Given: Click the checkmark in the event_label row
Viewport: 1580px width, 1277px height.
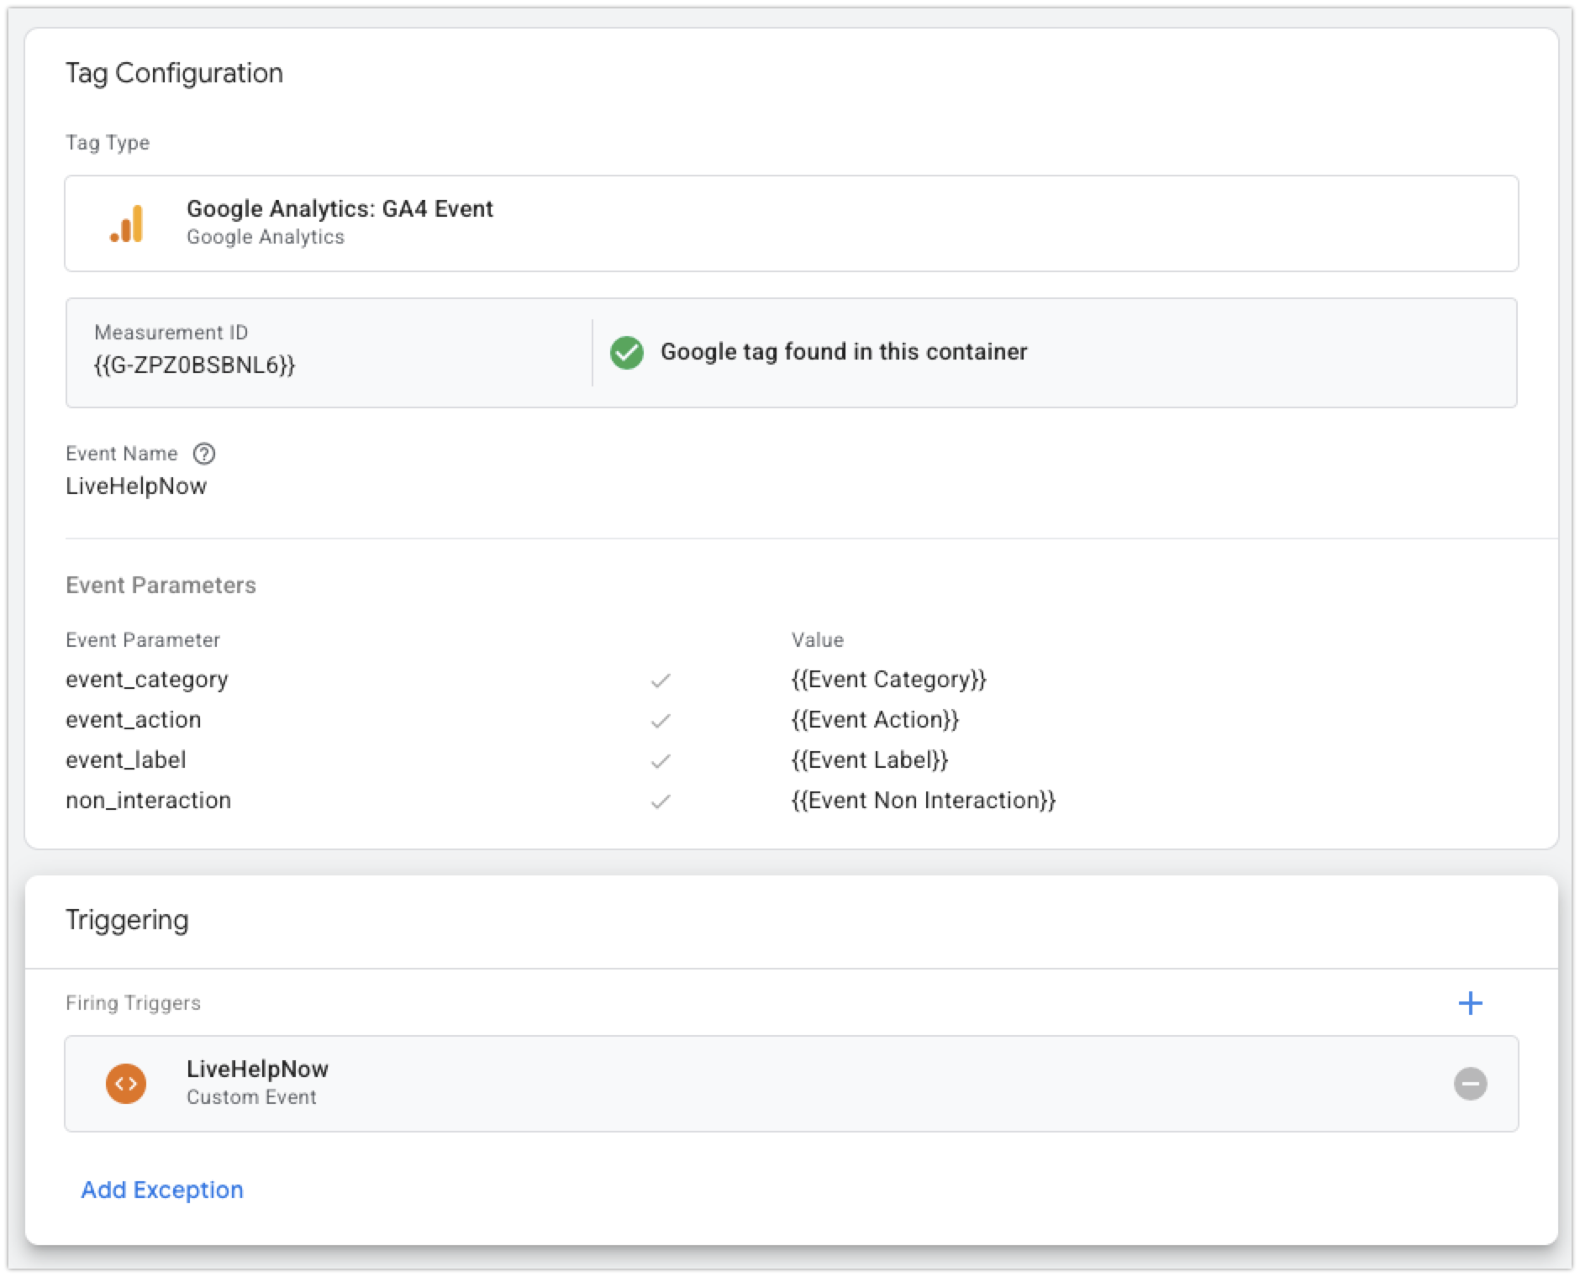Looking at the screenshot, I should (661, 761).
